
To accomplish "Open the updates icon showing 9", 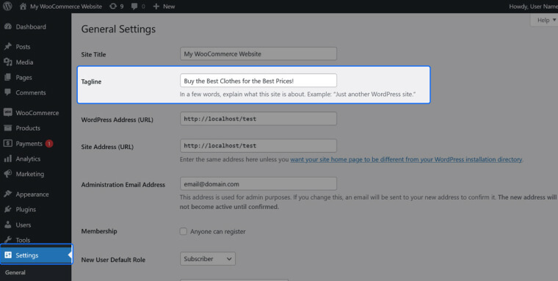I will coord(113,7).
